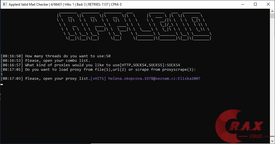This screenshot has height=144, width=275.
Task: Close the console window
Action: coord(268,4)
